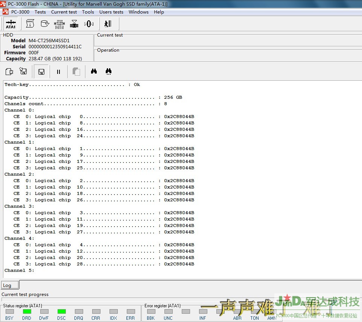
Task: Click the CRR status indicator
Action: pyautogui.click(x=96, y=311)
